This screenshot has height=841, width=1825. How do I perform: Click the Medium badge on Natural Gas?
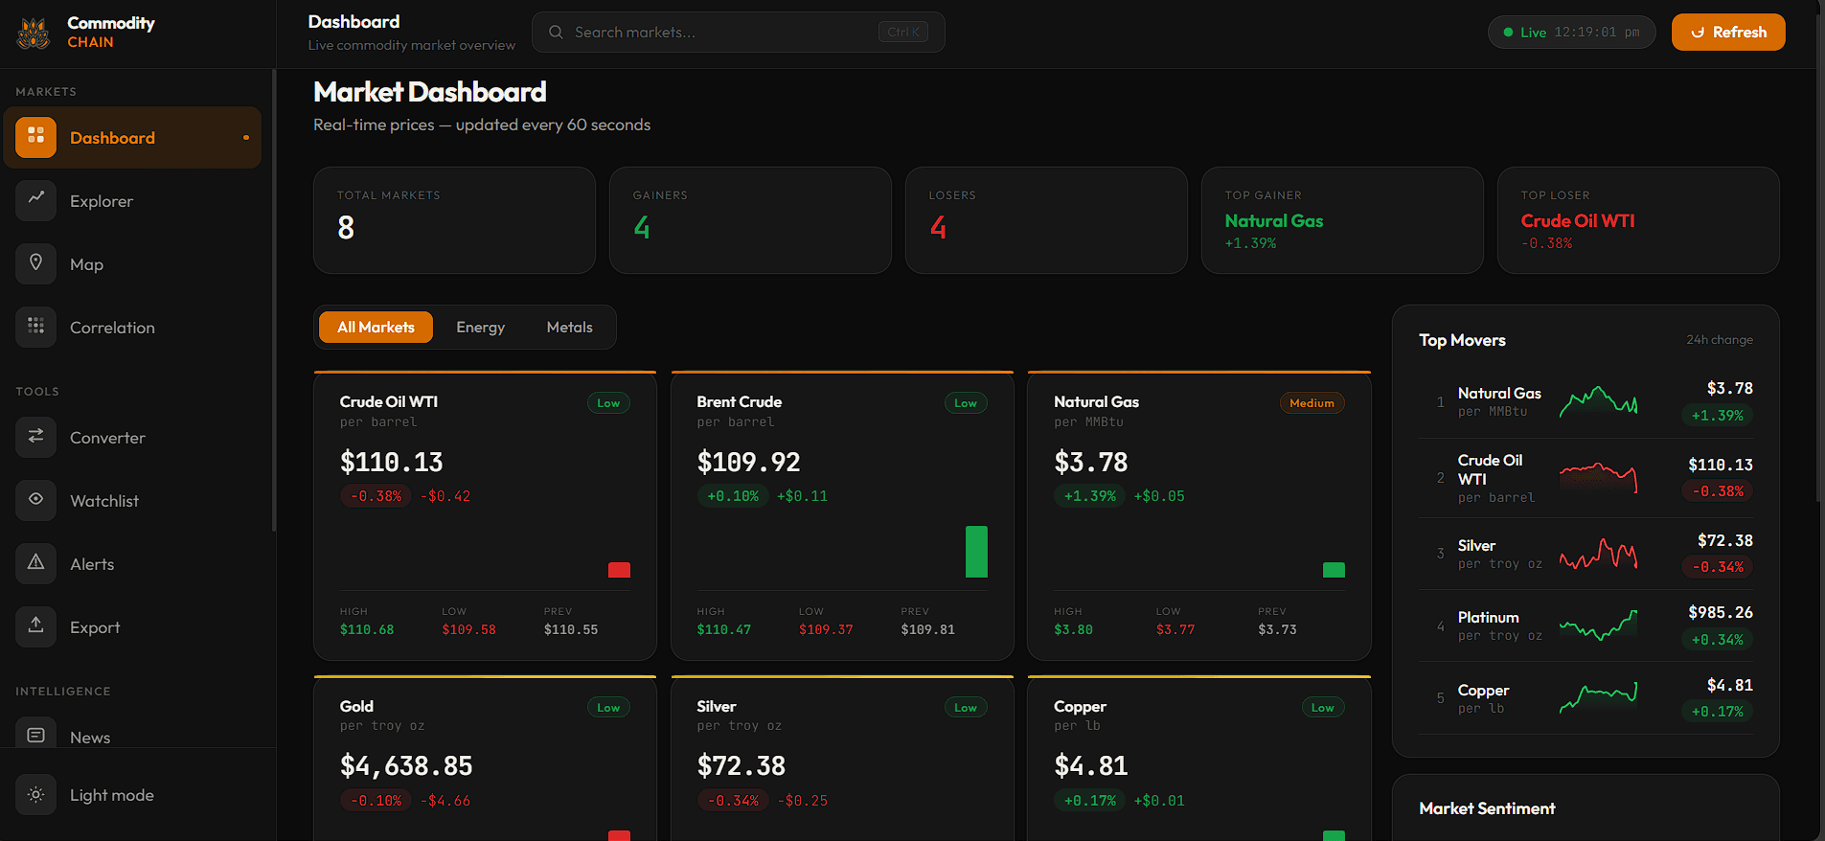tap(1312, 403)
